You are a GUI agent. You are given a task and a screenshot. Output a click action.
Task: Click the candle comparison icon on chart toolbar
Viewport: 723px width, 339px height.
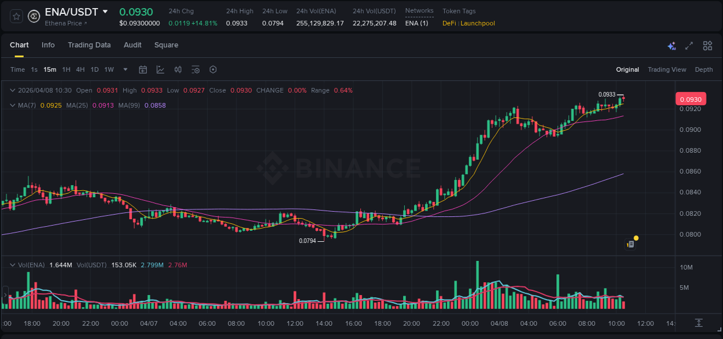pyautogui.click(x=178, y=69)
